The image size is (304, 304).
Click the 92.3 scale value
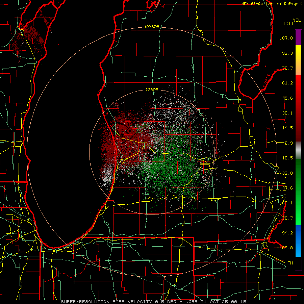click(287, 53)
